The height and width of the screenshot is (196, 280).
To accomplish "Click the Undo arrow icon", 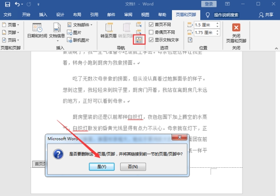I will tap(17, 4).
